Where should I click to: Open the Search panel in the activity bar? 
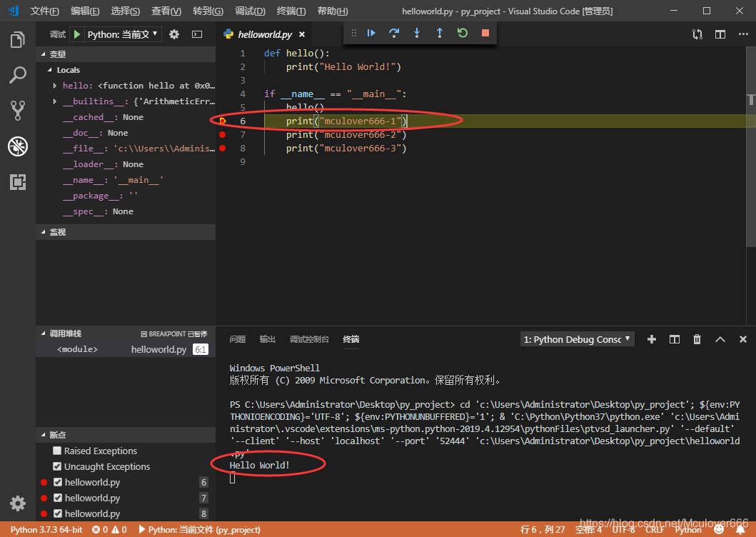pos(18,75)
